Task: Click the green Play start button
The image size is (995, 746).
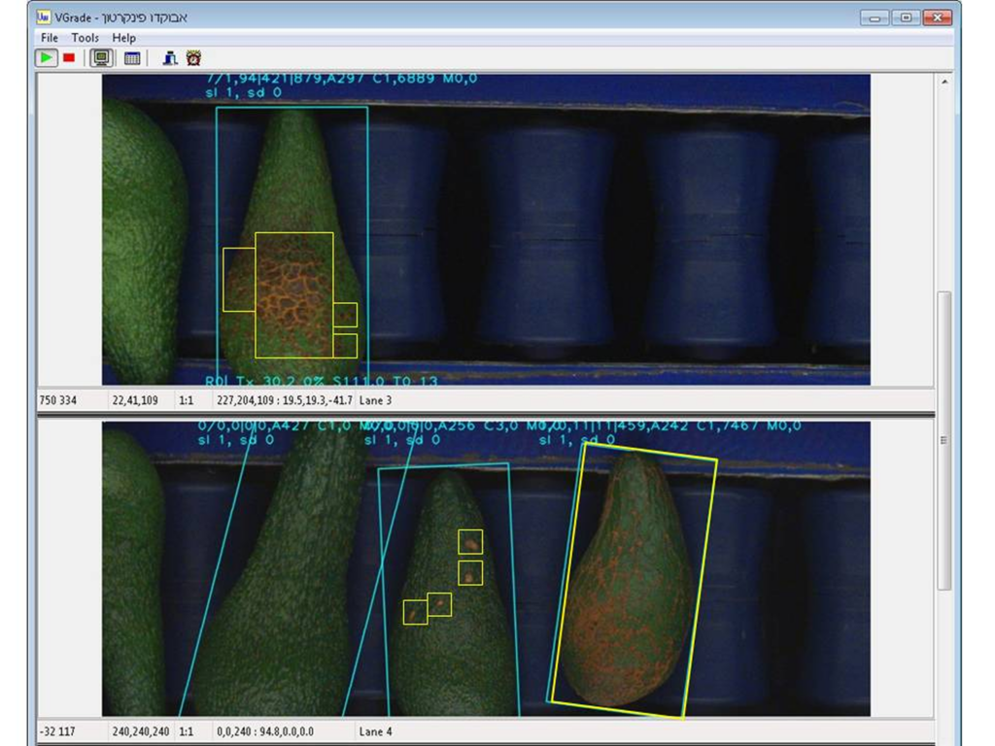Action: click(x=46, y=58)
